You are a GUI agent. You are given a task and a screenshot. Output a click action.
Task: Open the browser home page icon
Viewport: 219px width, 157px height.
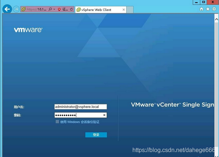tap(201, 9)
